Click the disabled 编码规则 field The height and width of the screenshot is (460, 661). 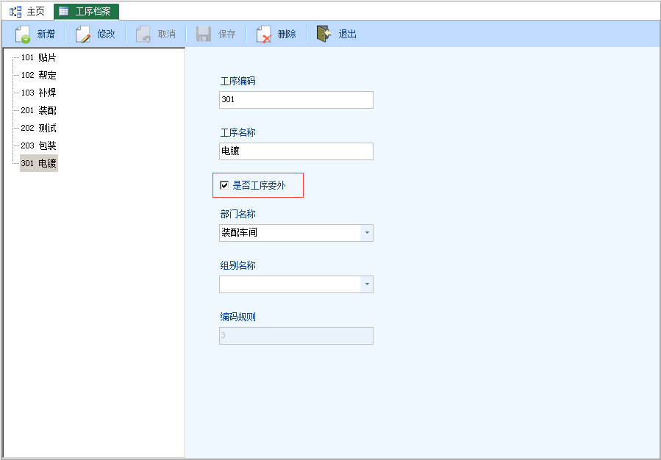tap(296, 336)
